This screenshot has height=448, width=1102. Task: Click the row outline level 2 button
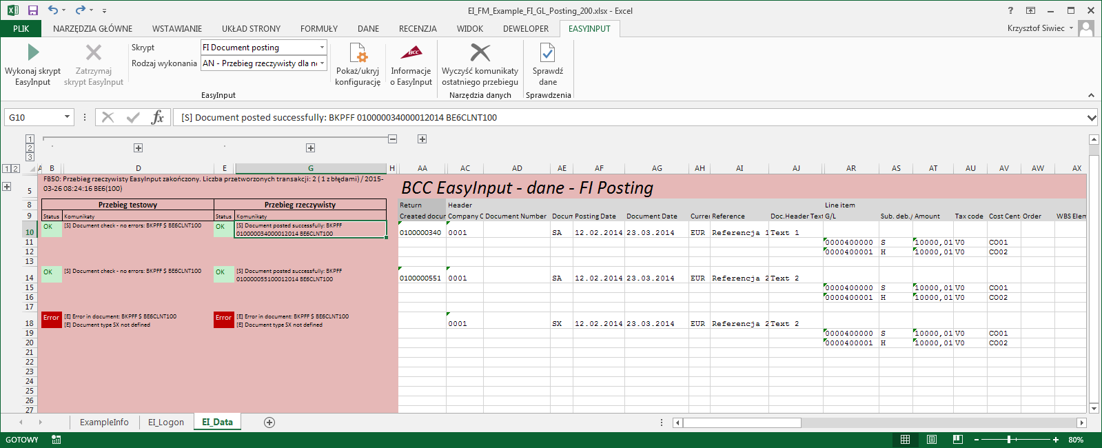(16, 168)
